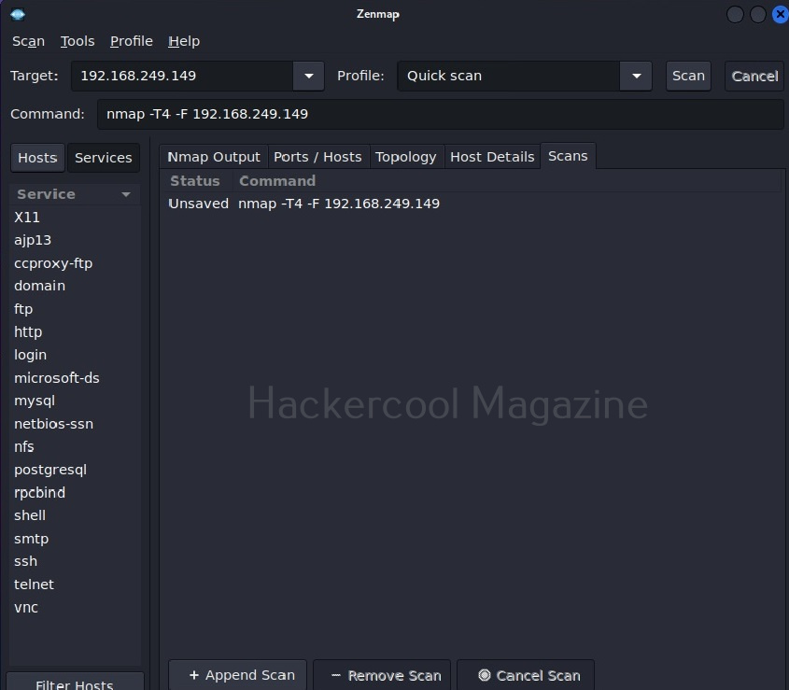Select the postgresql service
Screen dimensions: 789x690
pyautogui.click(x=75, y=470)
